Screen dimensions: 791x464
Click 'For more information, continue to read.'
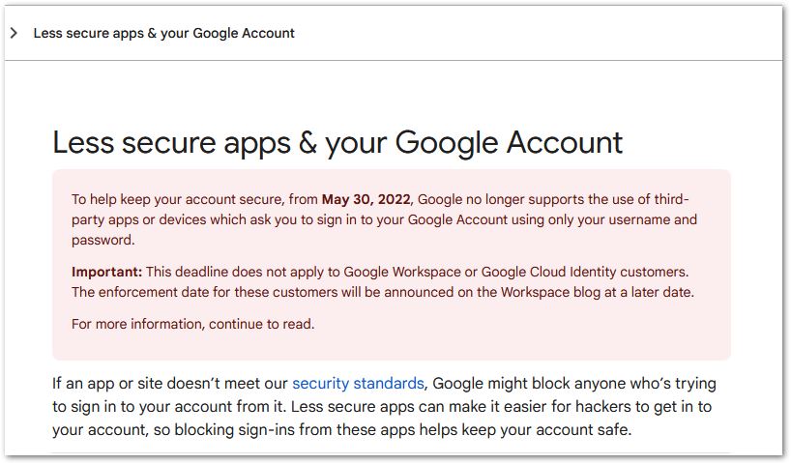pos(193,324)
